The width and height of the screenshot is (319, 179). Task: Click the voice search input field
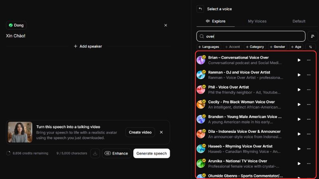[251, 36]
